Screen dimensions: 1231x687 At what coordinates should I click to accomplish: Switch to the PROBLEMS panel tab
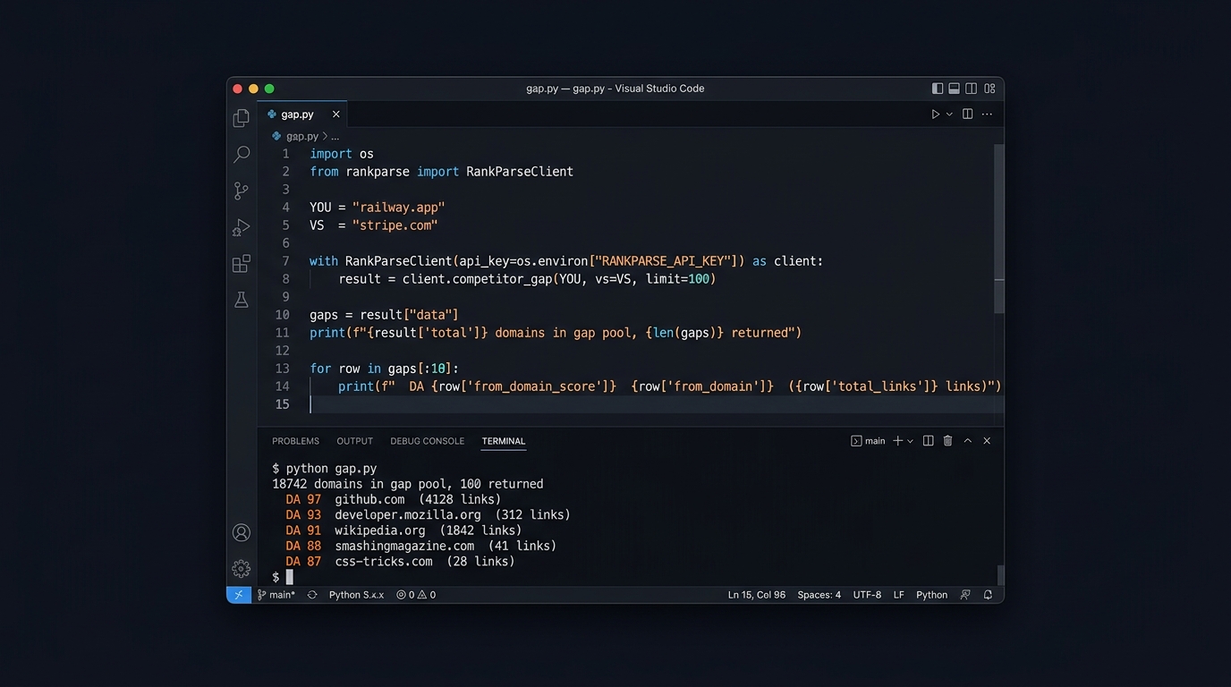(x=295, y=441)
